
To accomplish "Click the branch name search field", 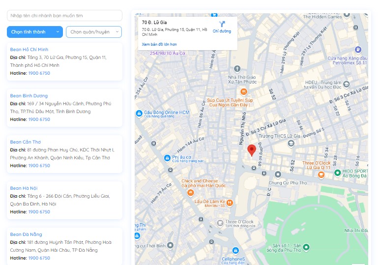I will [x=64, y=15].
